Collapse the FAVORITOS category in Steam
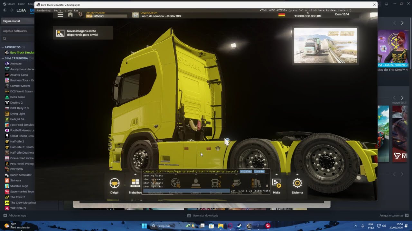Screen dimensions: 412x231 pos(3,47)
